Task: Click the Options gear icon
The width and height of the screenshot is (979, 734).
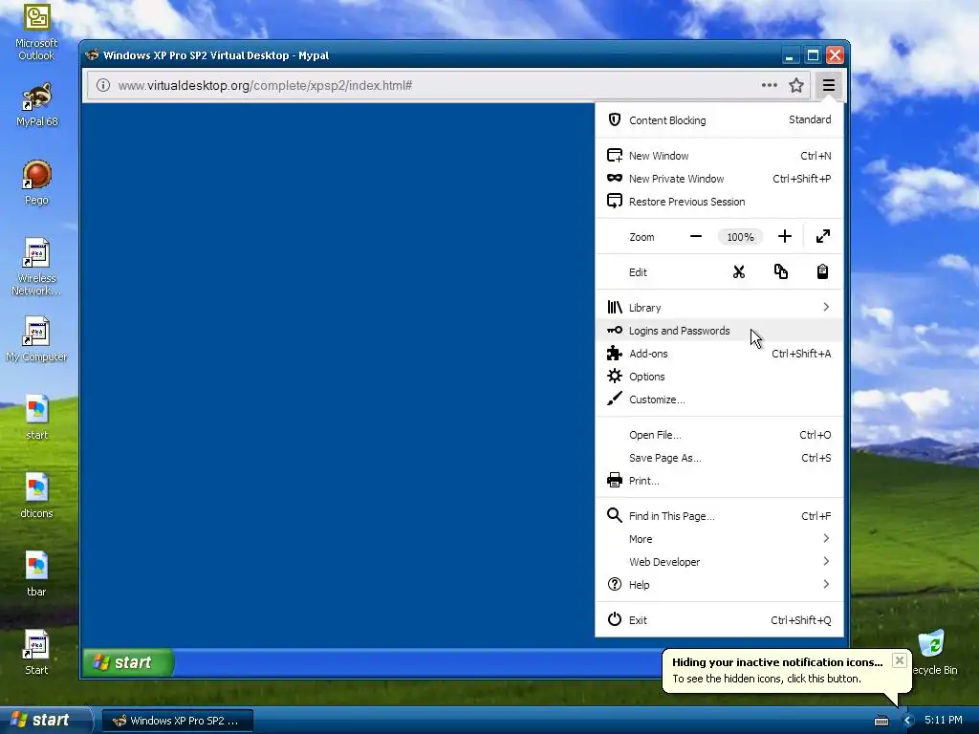Action: coord(615,376)
